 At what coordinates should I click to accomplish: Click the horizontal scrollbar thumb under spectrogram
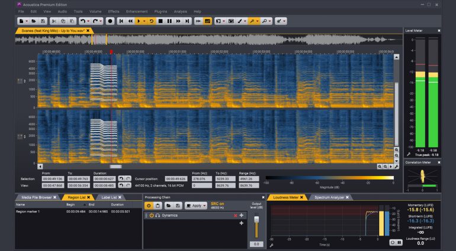[x=115, y=167]
